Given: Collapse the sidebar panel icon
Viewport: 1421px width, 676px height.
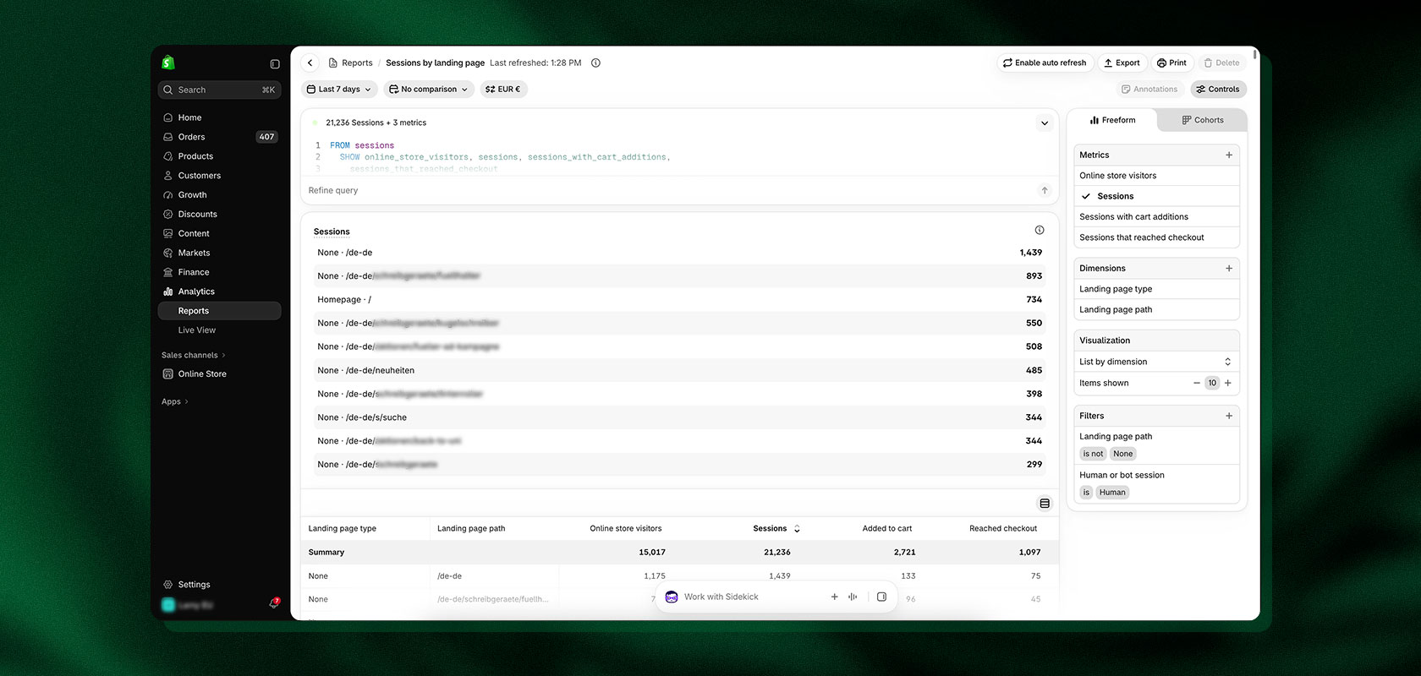Looking at the screenshot, I should [x=275, y=64].
